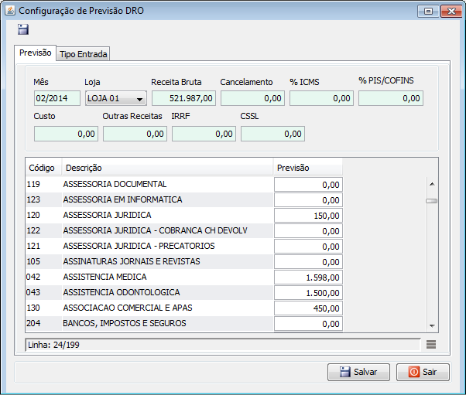The image size is (466, 395).
Task: Maximize the Configuração de Previsão DRO window
Action: point(428,12)
